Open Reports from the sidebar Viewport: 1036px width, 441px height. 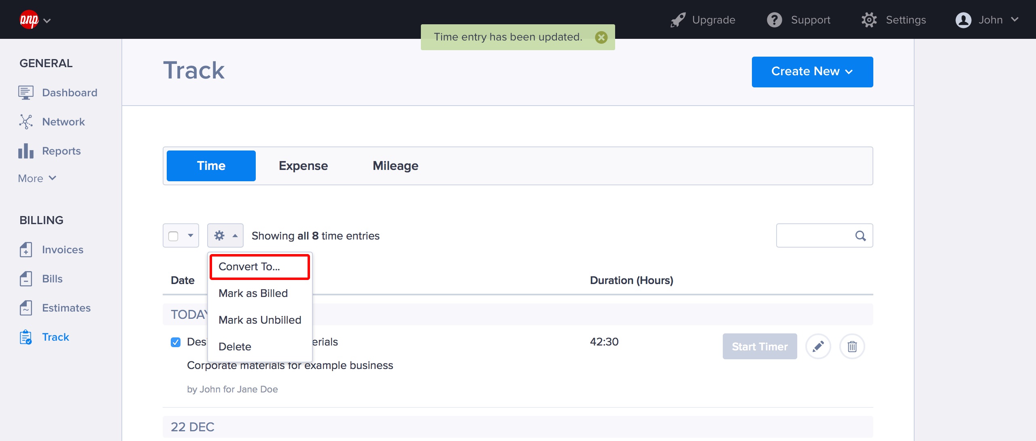(x=61, y=151)
